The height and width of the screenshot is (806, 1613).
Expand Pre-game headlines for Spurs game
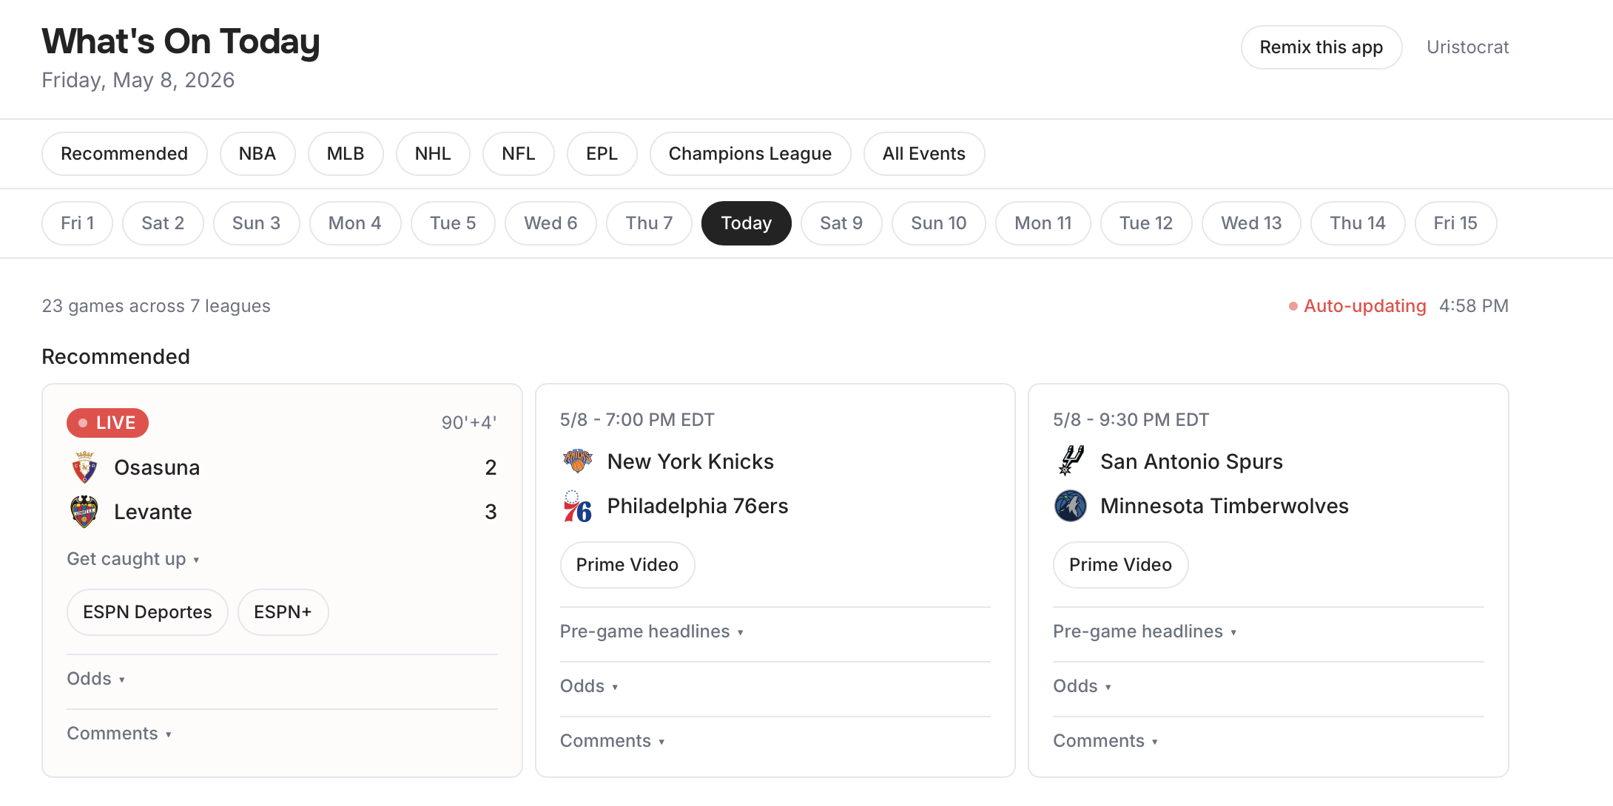(1145, 631)
